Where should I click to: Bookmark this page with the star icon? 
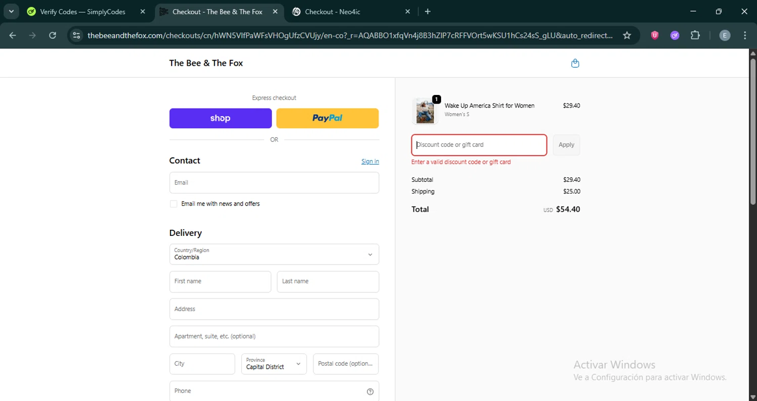tap(627, 35)
